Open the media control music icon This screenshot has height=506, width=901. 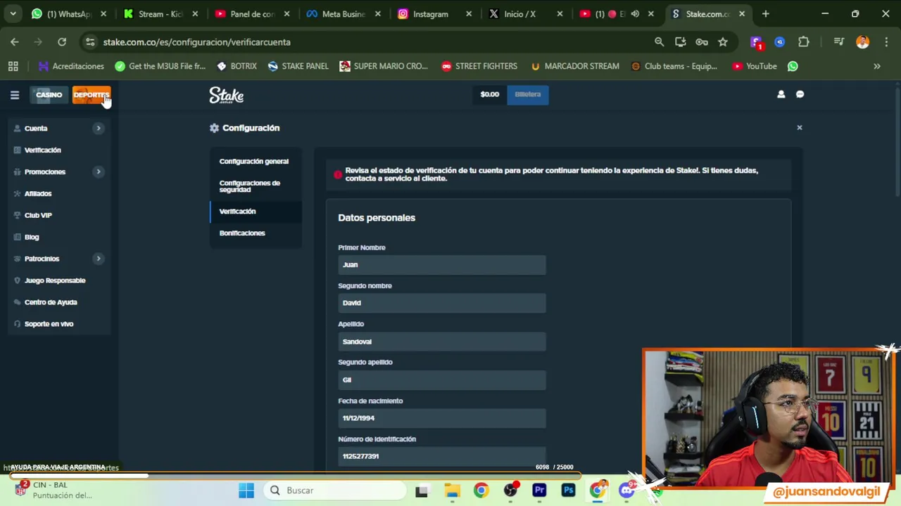[838, 42]
